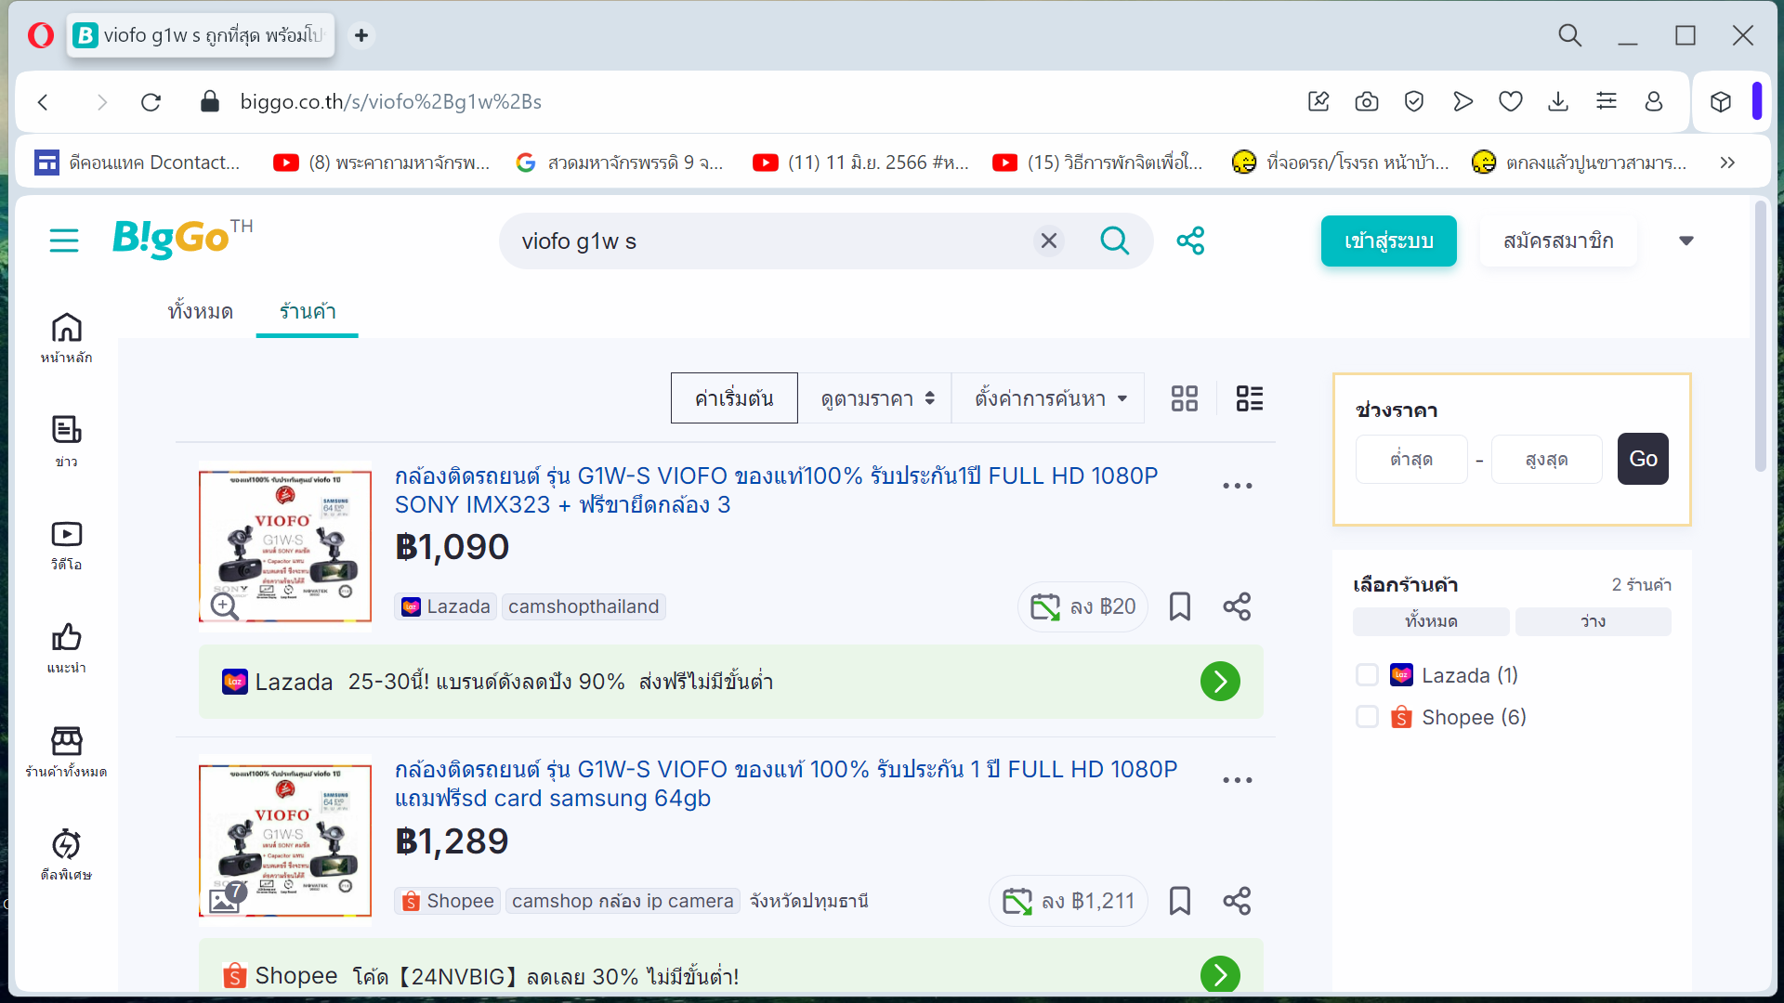
Task: Click Go price range button
Action: point(1643,459)
